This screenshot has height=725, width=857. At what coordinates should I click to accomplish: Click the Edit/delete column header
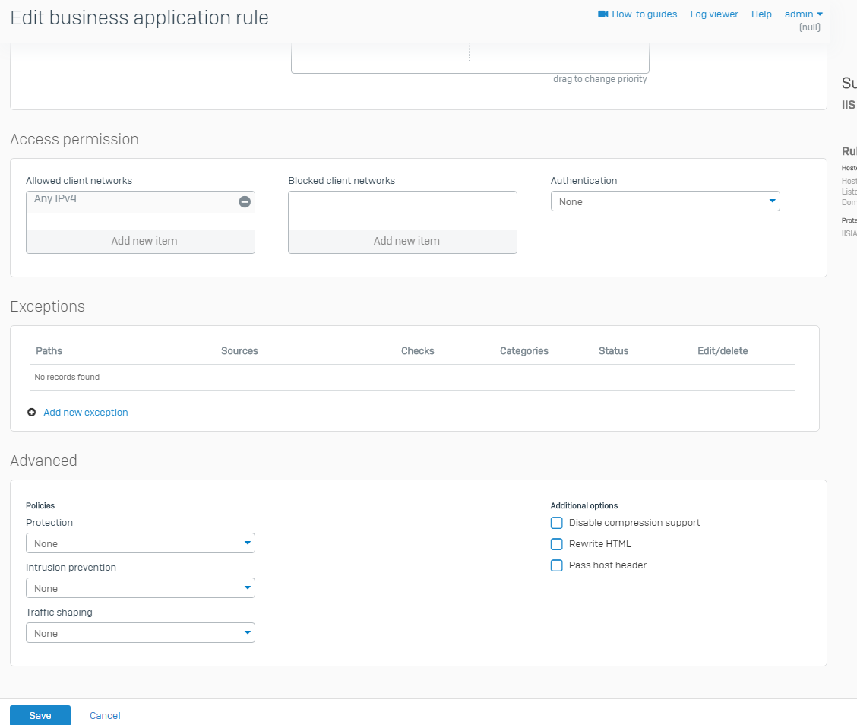point(723,351)
